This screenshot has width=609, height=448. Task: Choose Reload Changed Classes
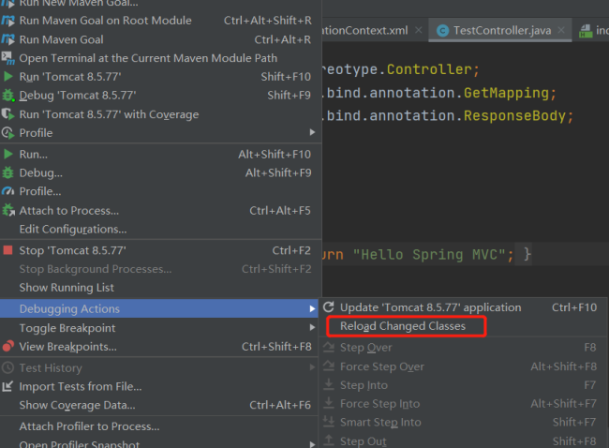point(403,326)
